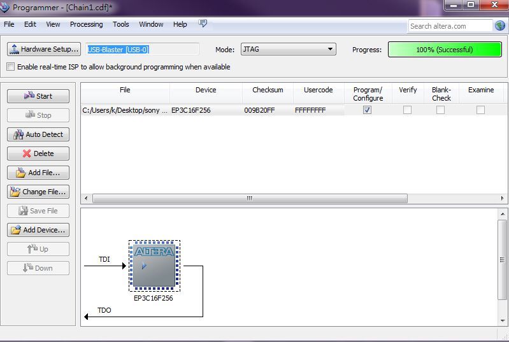This screenshot has height=342, width=509.
Task: Toggle the Program/Configure checkbox
Action: 367,110
